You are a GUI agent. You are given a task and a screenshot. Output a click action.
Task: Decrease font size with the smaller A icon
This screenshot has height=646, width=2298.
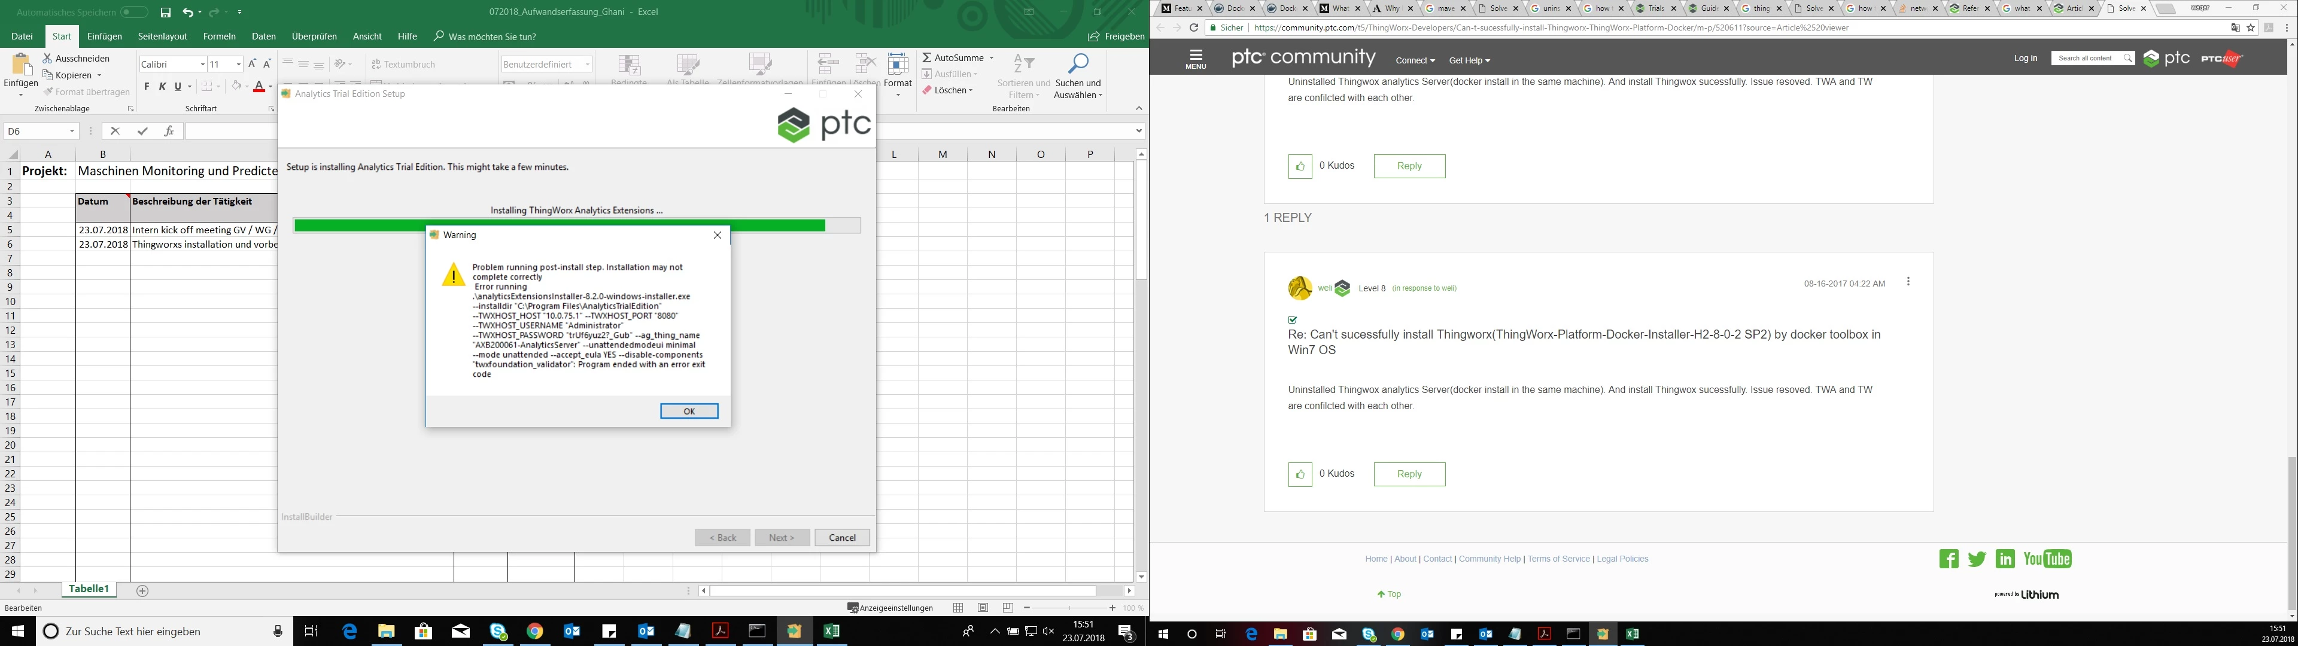(x=267, y=64)
